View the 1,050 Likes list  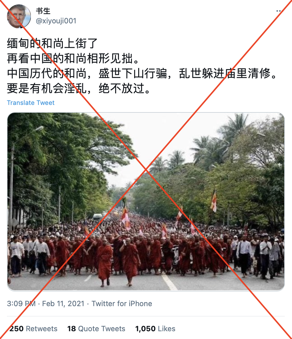coord(155,329)
